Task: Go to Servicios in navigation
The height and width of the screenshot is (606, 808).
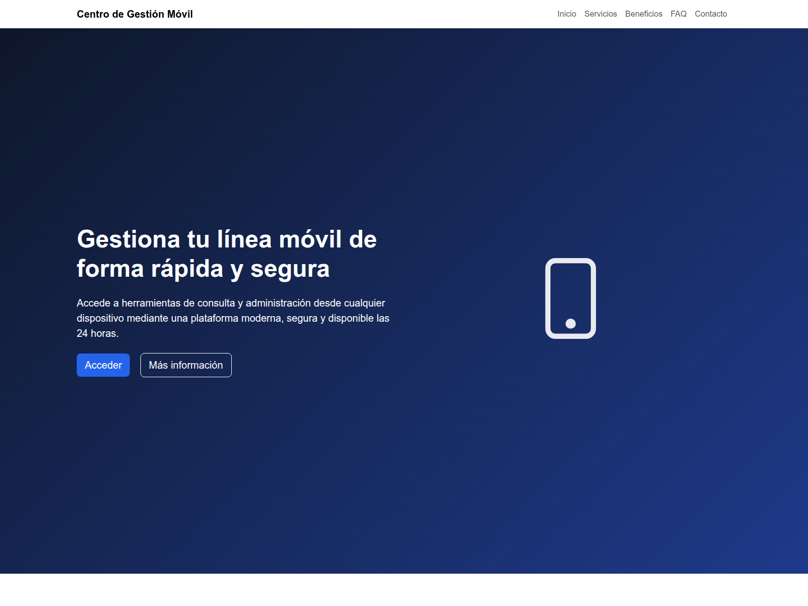Action: click(x=600, y=14)
